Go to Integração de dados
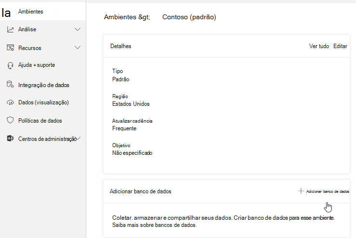The width and height of the screenshot is (356, 238). pyautogui.click(x=44, y=85)
